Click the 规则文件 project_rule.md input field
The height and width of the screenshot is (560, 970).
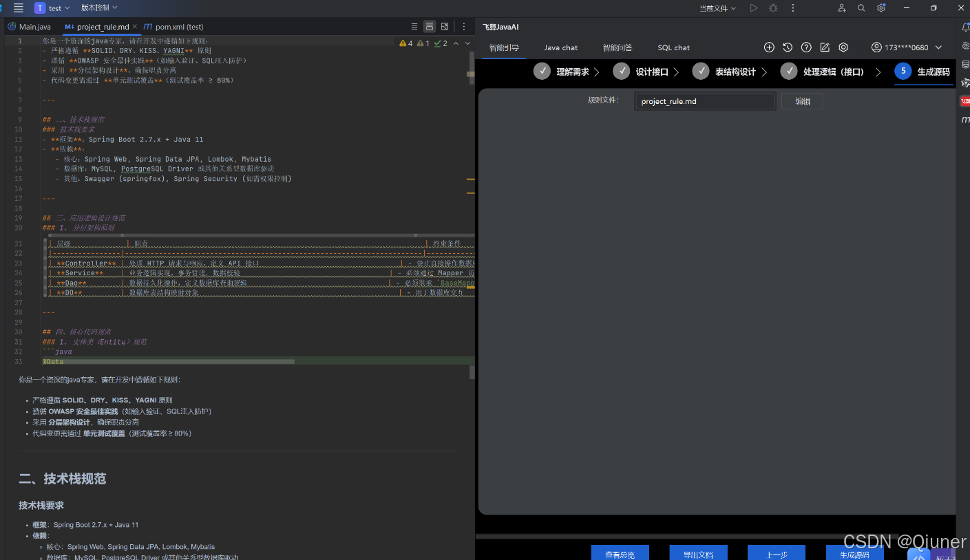(706, 101)
